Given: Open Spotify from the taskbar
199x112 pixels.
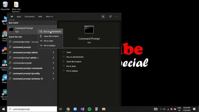Looking at the screenshot, I should pos(90,109).
